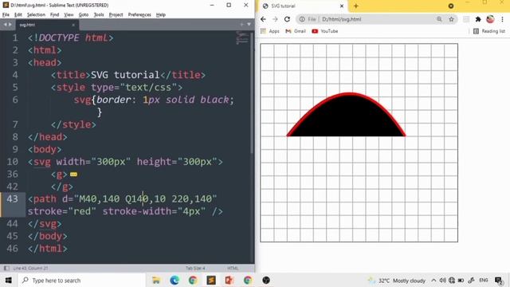510x287 pixels.
Task: Open the YouTube bookmark
Action: (x=324, y=31)
